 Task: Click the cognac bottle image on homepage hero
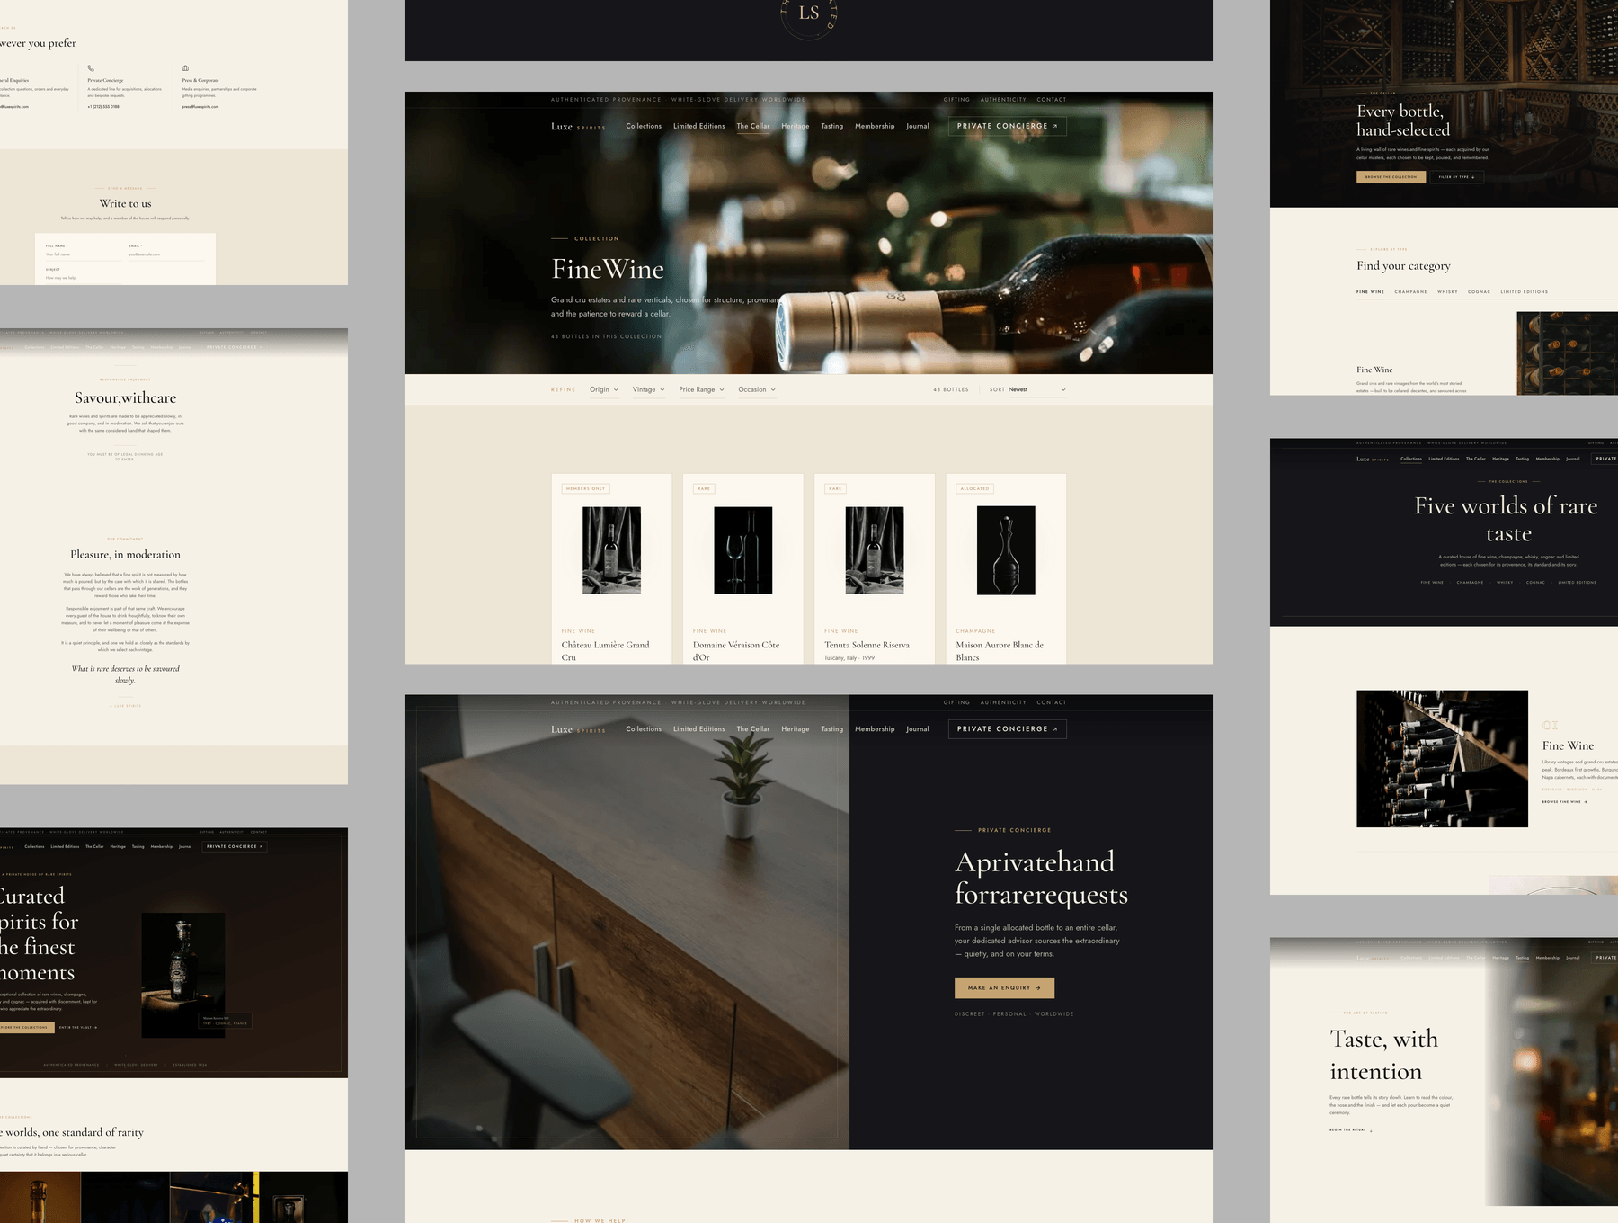(183, 976)
